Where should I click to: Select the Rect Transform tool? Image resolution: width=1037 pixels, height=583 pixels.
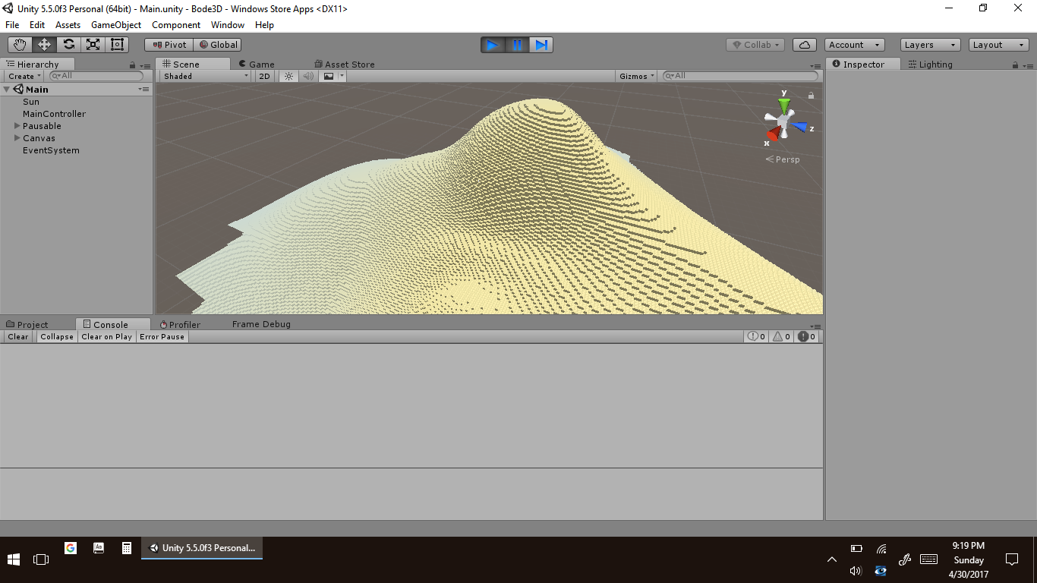click(117, 45)
